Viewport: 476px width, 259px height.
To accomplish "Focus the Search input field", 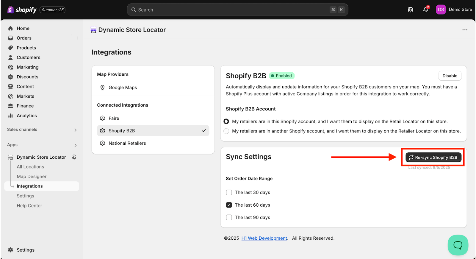I will (238, 10).
